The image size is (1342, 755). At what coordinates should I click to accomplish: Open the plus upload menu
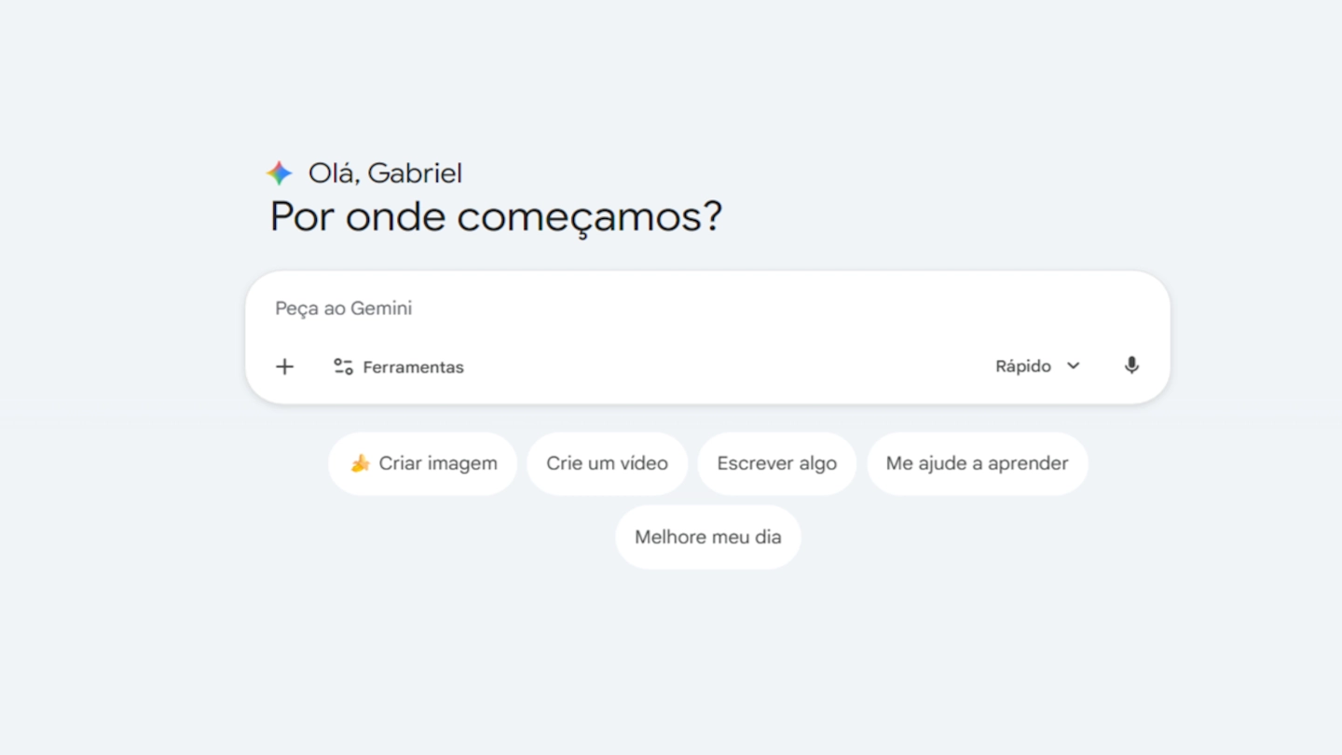pyautogui.click(x=285, y=366)
